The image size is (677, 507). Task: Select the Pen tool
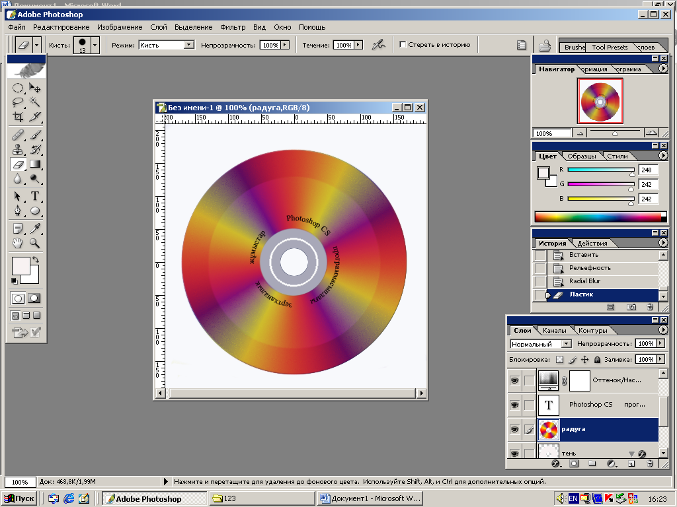tap(18, 211)
